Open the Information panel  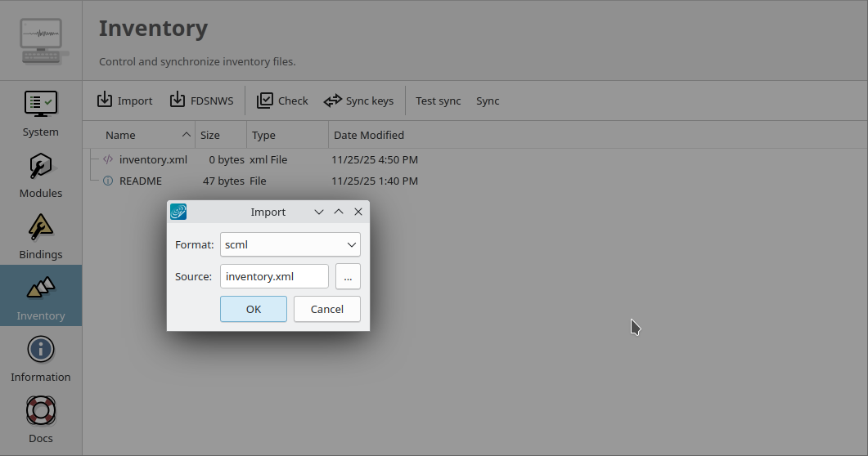(x=40, y=359)
